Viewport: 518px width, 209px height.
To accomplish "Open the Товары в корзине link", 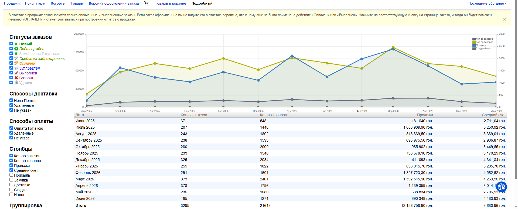I will coord(171,4).
